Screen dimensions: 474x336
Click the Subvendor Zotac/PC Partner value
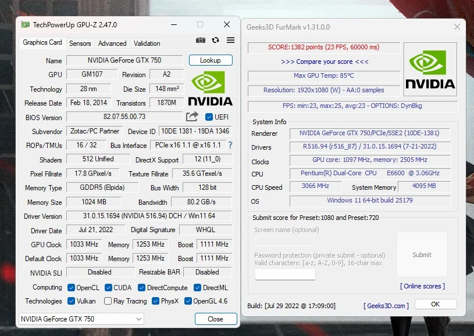[x=95, y=131]
